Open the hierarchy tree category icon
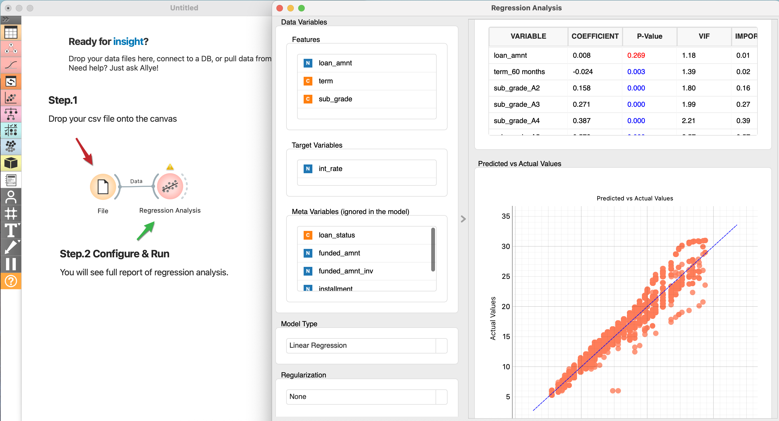 click(11, 114)
